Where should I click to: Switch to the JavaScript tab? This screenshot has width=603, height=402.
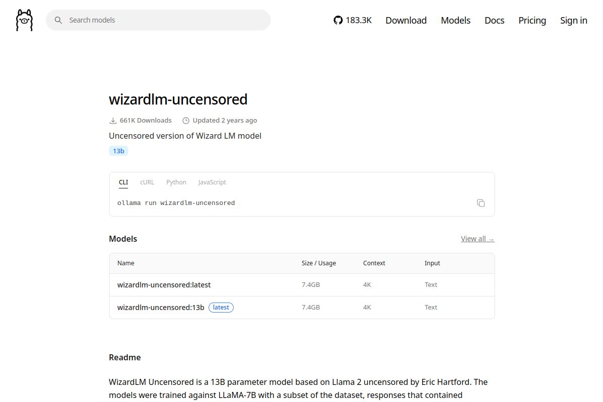(x=212, y=182)
